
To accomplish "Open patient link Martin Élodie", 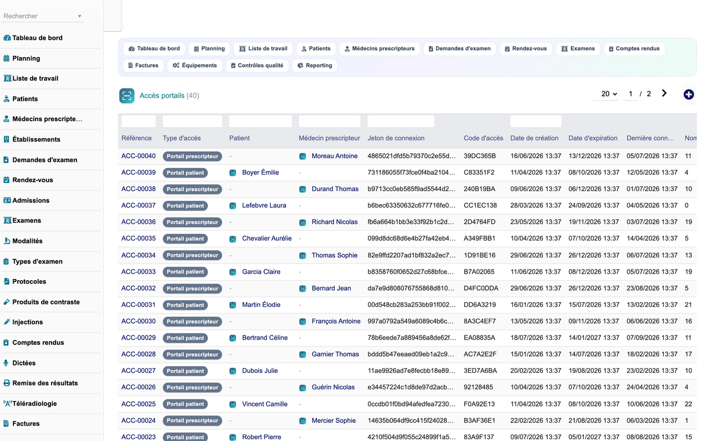I will (261, 304).
